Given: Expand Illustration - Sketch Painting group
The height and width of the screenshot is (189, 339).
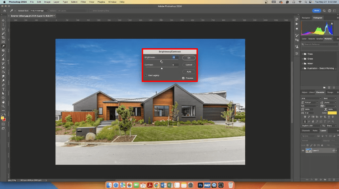Looking at the screenshot, I should (302, 68).
